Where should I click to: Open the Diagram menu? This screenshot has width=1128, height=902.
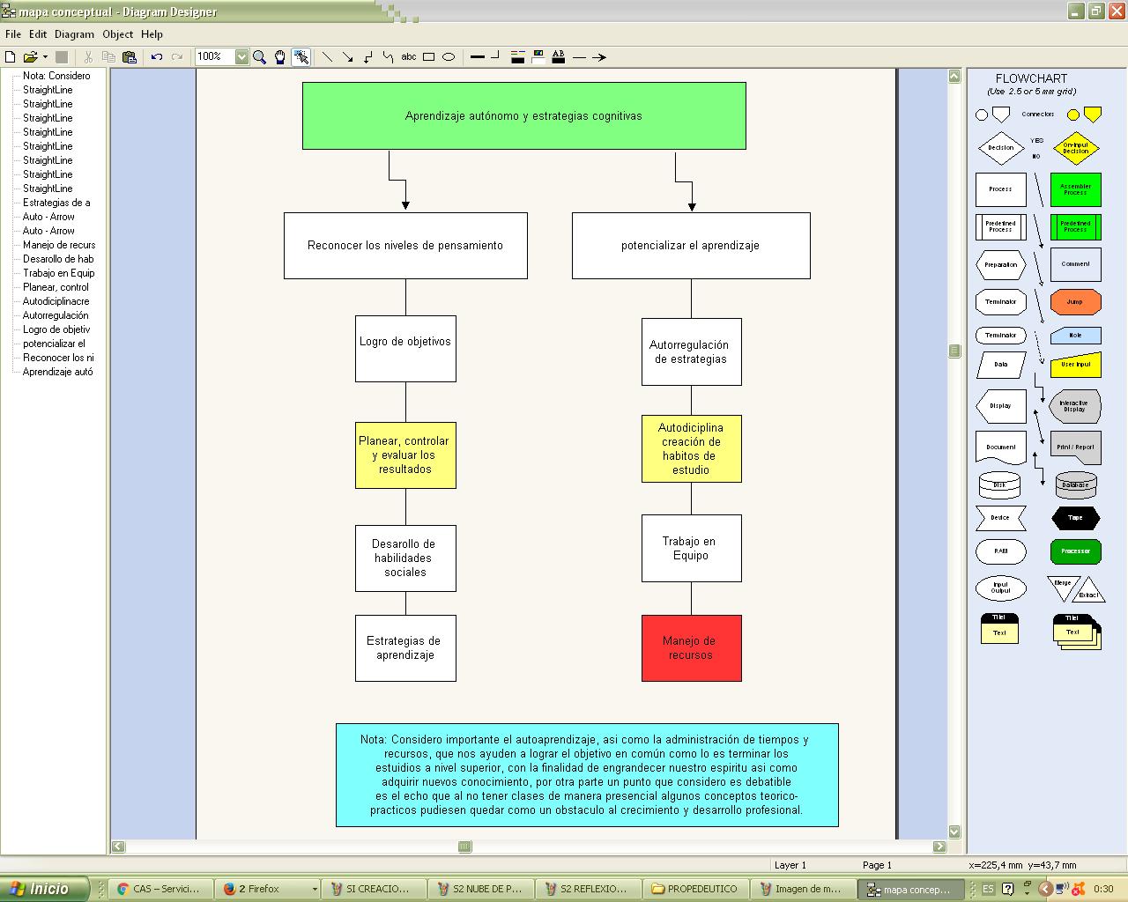74,34
